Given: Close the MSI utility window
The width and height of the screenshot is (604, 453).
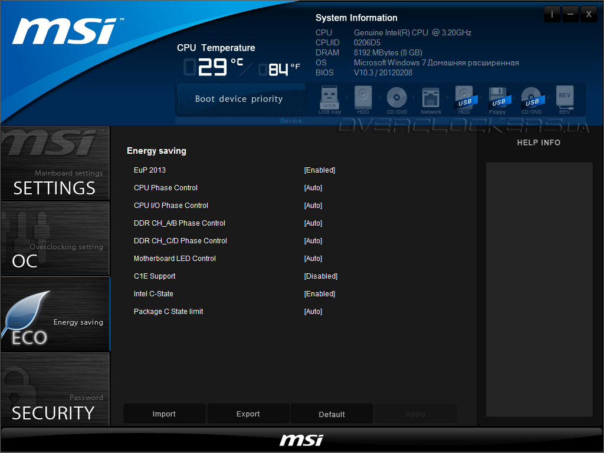Looking at the screenshot, I should pyautogui.click(x=589, y=14).
